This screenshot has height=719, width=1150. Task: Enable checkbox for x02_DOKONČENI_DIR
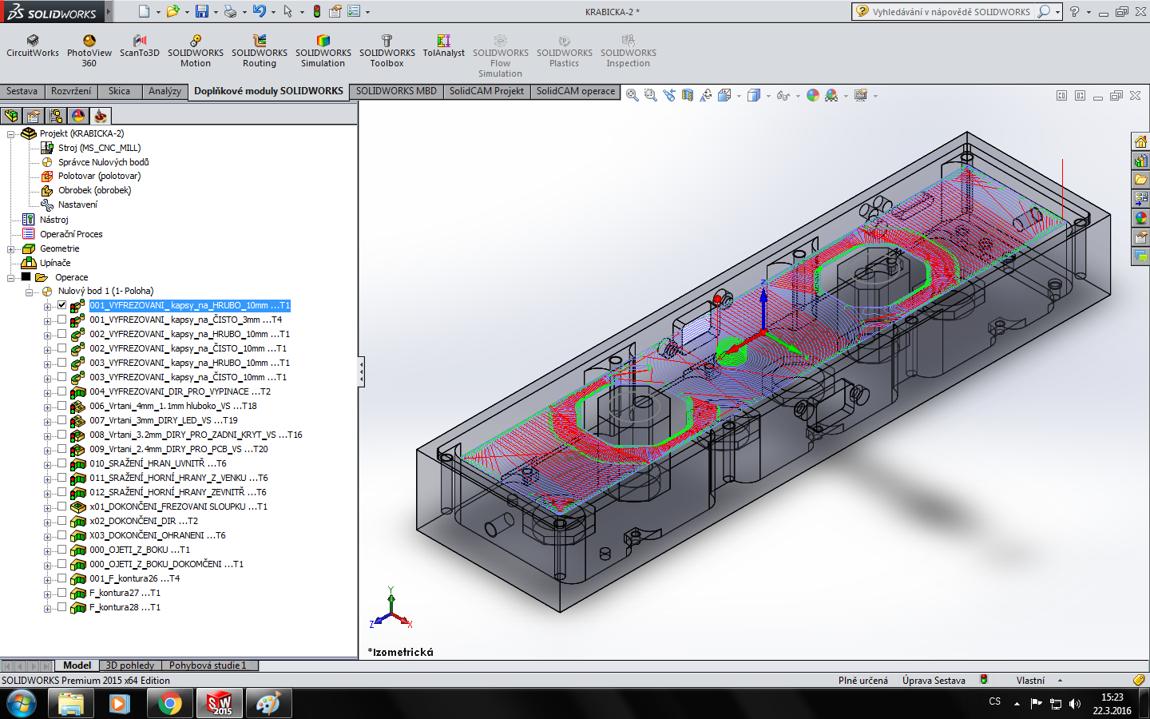click(x=61, y=521)
